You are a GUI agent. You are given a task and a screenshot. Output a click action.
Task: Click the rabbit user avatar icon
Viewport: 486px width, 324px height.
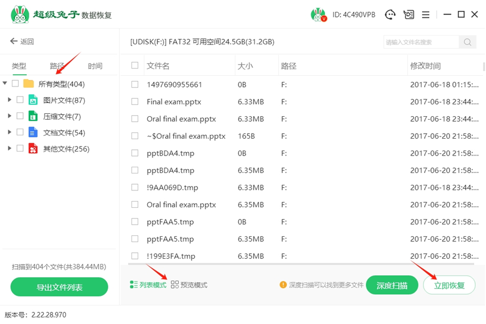319,15
